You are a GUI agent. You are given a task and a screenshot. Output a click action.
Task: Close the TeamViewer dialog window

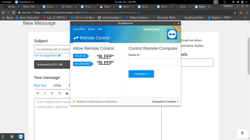click(x=178, y=23)
